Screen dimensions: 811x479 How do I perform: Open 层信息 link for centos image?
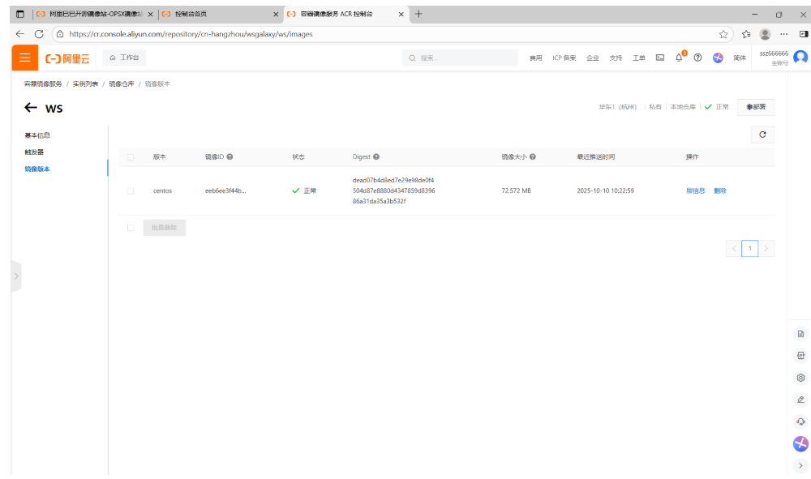[695, 190]
